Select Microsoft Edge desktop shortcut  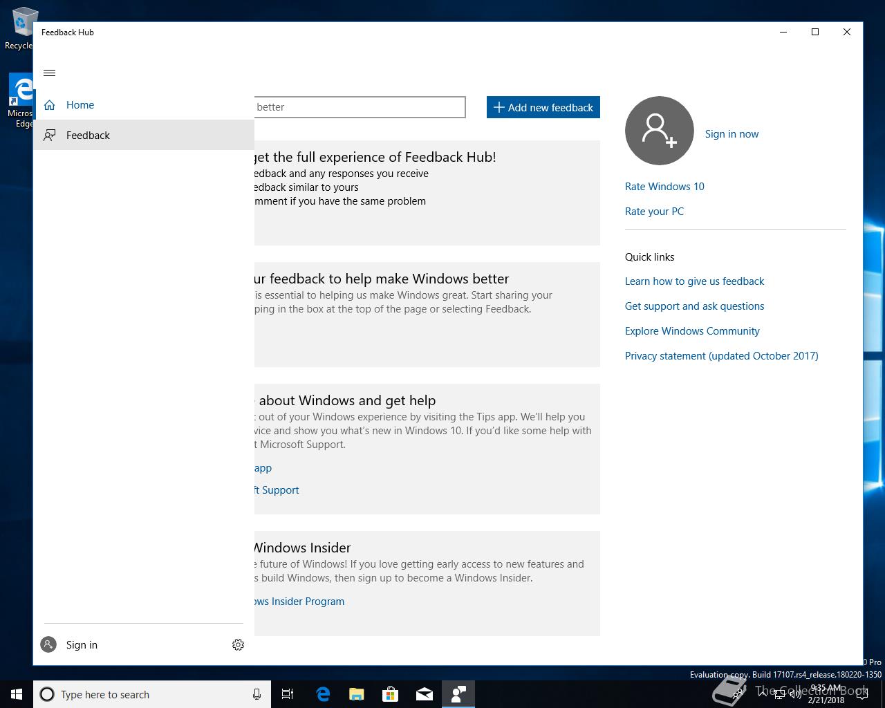coord(19,101)
